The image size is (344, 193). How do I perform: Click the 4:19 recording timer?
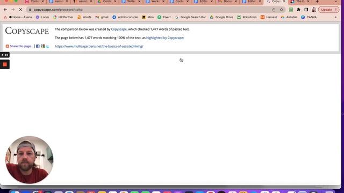click(x=5, y=55)
